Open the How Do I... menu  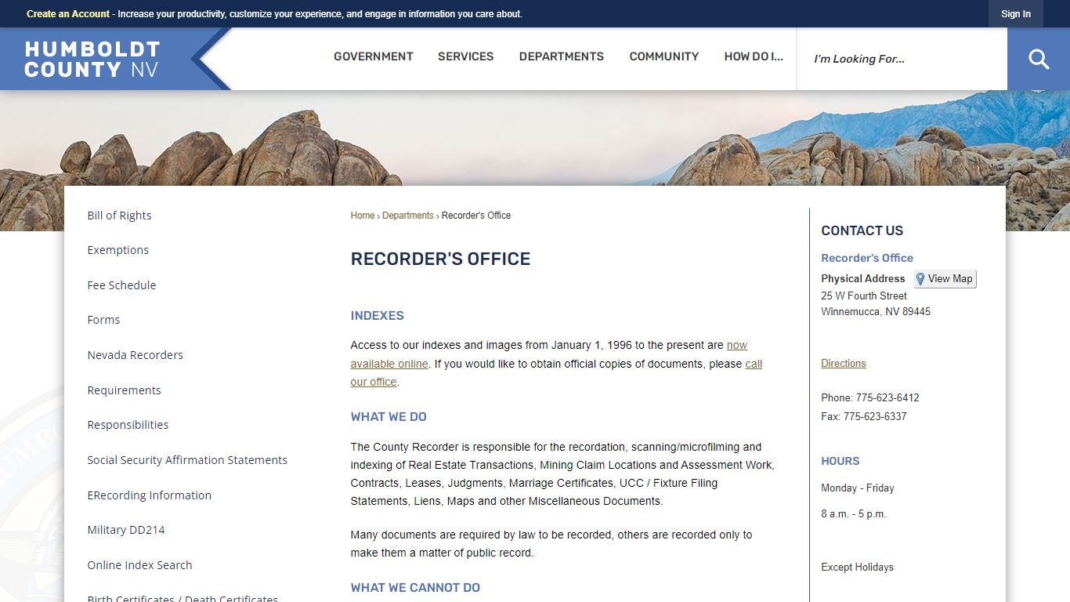tap(754, 56)
